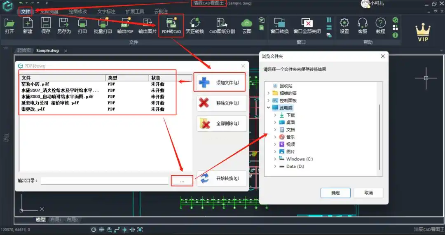Viewport: 445px width, 235px height.
Task: Expand the 貂蝉的猫 folder node
Action: point(269,93)
